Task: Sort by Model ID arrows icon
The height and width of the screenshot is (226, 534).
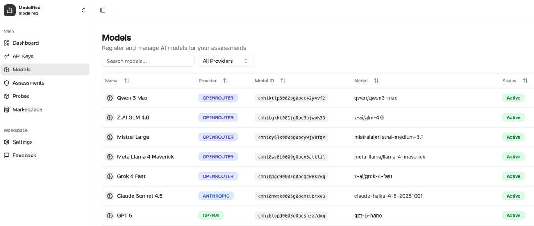Action: [x=283, y=81]
